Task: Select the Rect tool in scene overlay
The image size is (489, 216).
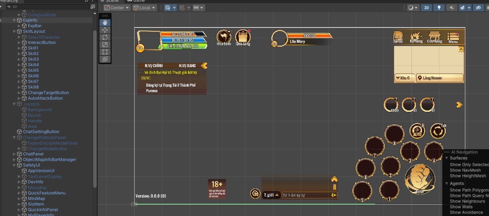Action: 105,52
